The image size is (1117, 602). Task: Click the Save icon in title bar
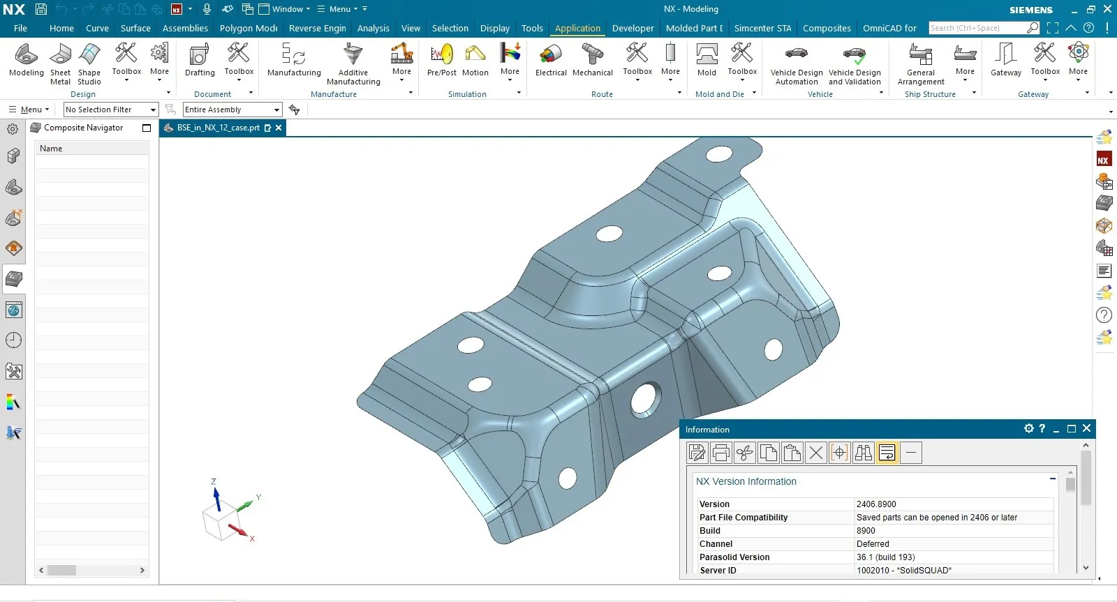point(41,9)
